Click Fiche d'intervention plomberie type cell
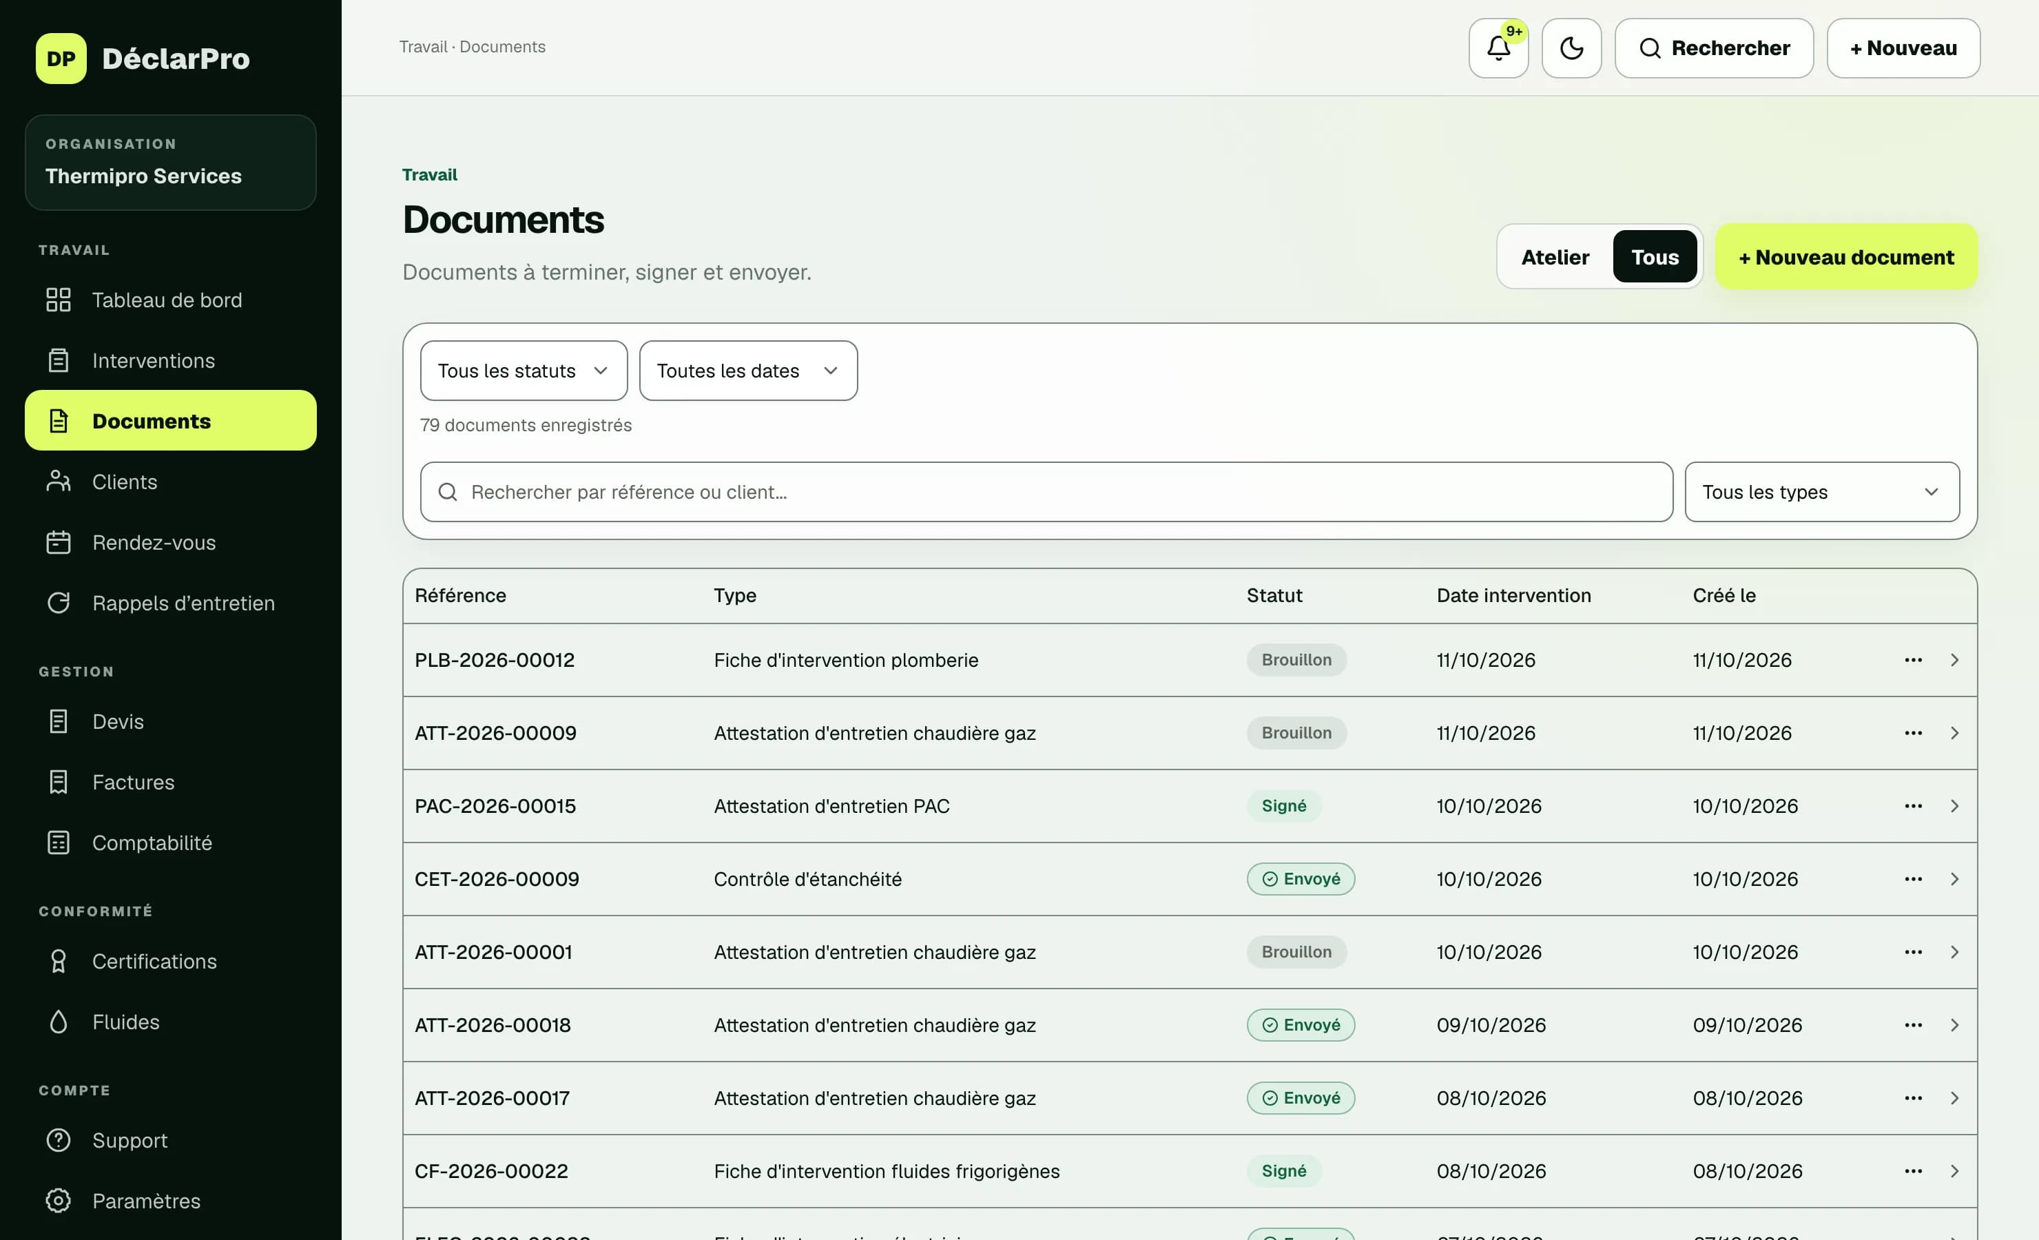The image size is (2039, 1240). click(x=846, y=660)
